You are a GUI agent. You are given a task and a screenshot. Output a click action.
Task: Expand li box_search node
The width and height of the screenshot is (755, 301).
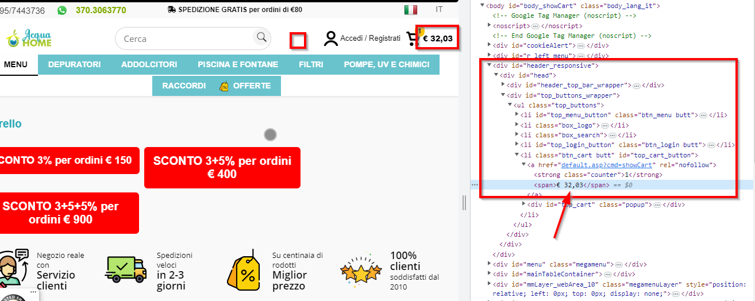tap(516, 135)
